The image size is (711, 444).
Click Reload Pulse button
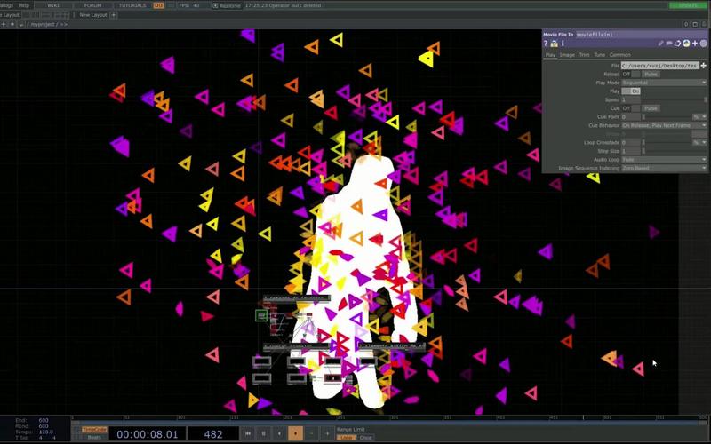[x=651, y=75]
